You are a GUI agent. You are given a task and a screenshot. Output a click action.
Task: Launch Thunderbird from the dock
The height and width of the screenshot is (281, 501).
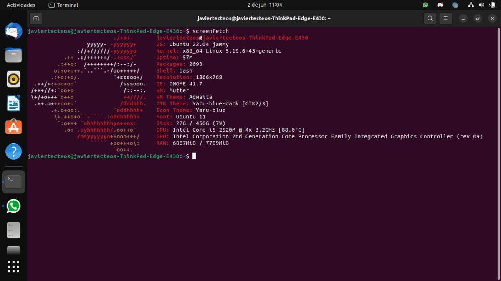pos(13,31)
